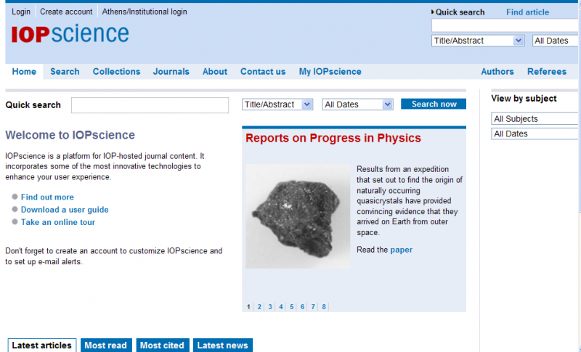Click the 'View by subject' heading

point(524,99)
